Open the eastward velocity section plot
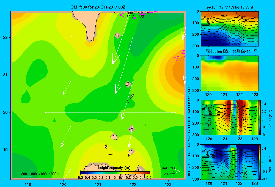The width and height of the screenshot is (275, 187). click(230, 162)
